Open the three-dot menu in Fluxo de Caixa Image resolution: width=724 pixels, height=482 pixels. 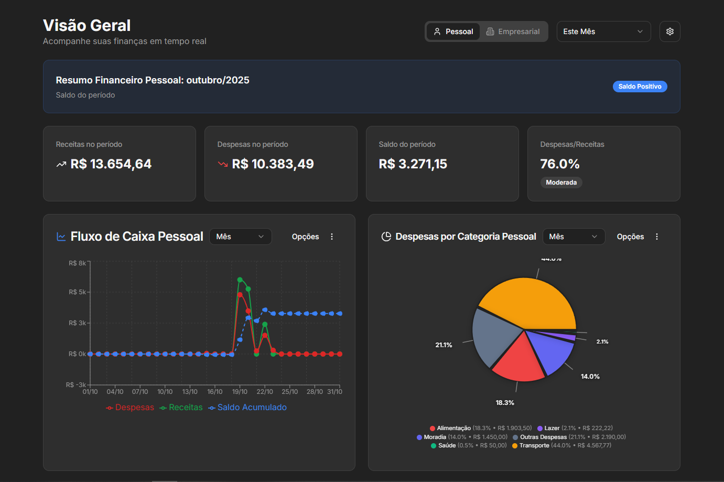[332, 237]
